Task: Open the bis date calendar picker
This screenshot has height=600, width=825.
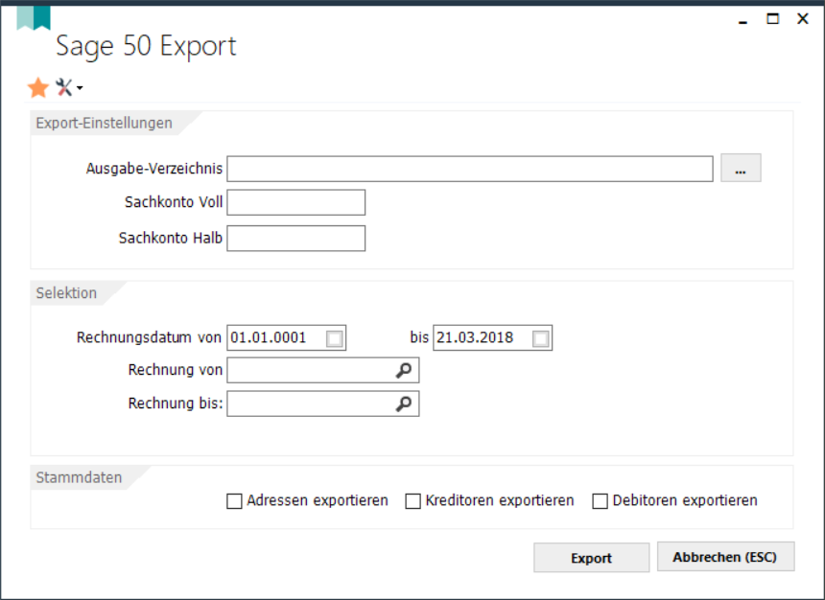Action: [541, 338]
